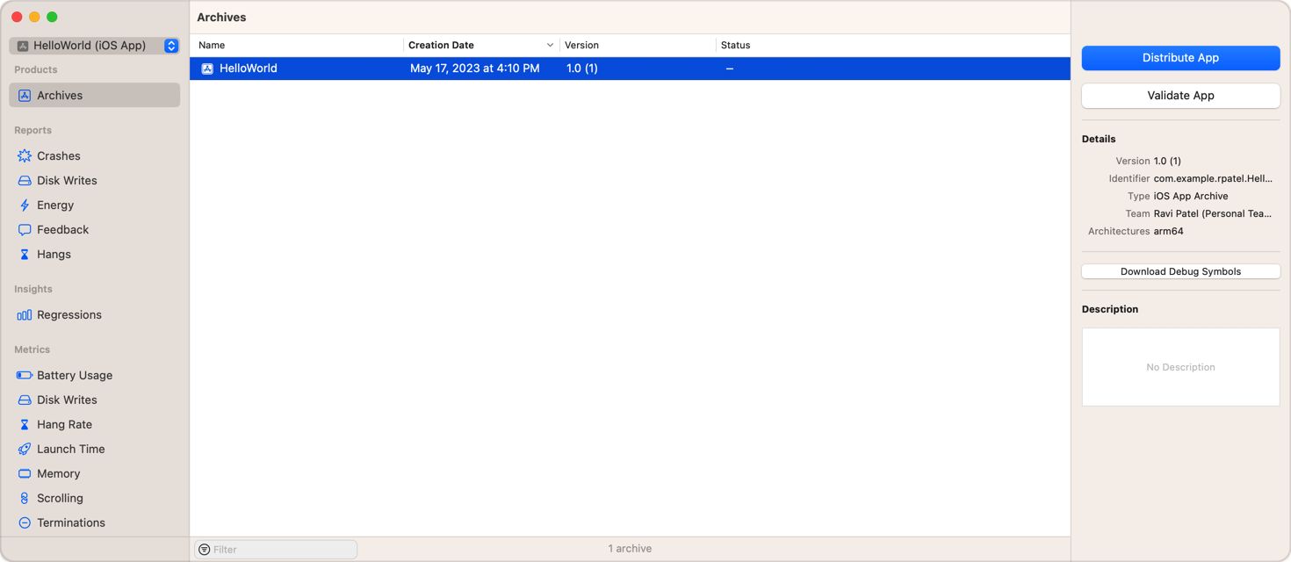Open the Crashes report
The height and width of the screenshot is (562, 1291).
[x=95, y=155]
